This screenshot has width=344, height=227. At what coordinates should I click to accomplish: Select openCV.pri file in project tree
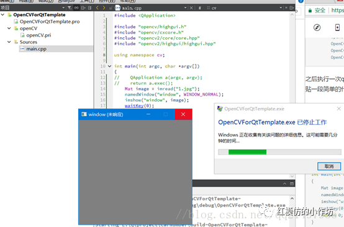(x=38, y=35)
